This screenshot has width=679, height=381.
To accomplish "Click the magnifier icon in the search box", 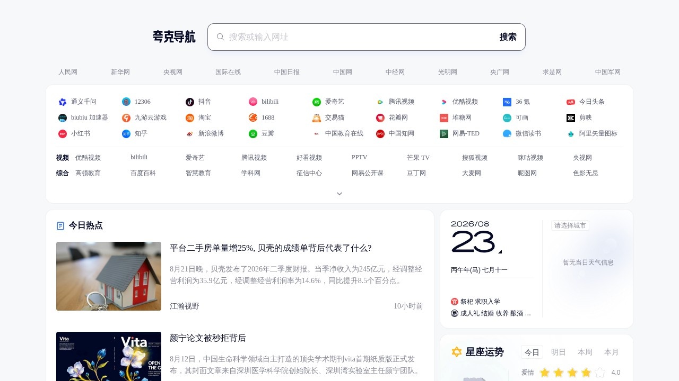I will coord(221,37).
